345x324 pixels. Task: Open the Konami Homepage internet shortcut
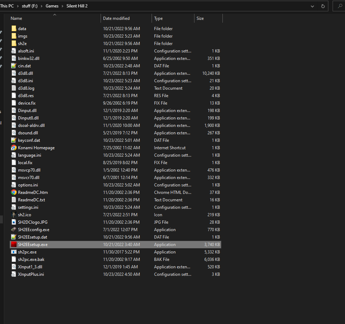(35, 147)
